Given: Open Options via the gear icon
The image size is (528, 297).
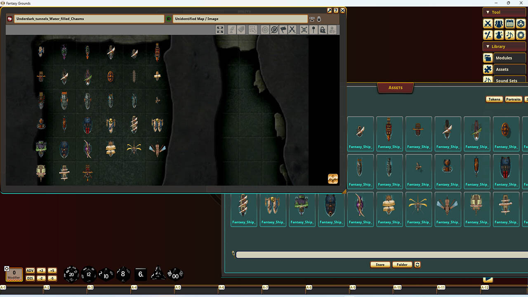Looking at the screenshot, I should (x=521, y=35).
